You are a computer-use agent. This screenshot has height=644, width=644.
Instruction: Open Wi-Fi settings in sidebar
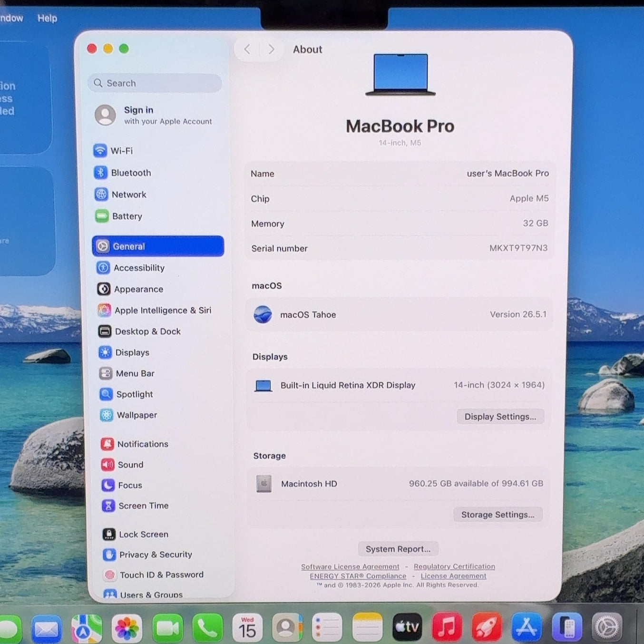(x=113, y=151)
